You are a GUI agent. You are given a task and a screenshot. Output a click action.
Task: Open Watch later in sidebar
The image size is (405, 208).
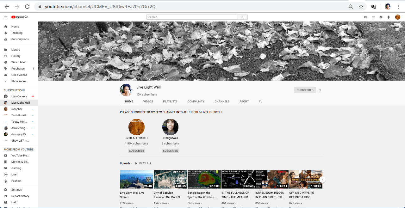[x=19, y=62]
